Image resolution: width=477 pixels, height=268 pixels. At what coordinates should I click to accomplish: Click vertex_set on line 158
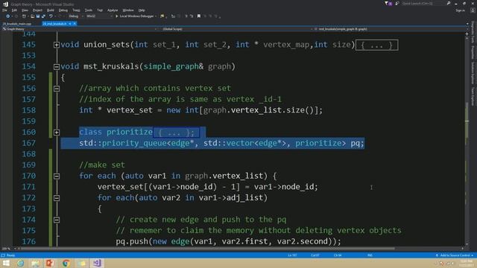[x=130, y=110]
